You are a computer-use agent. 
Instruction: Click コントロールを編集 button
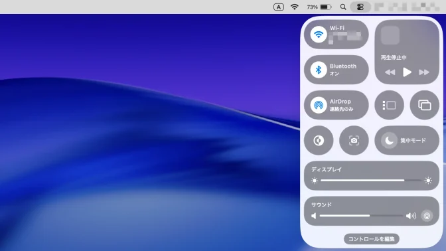(x=372, y=239)
